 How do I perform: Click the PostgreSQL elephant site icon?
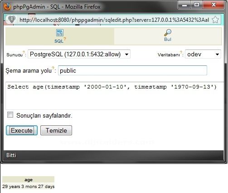(x=12, y=20)
